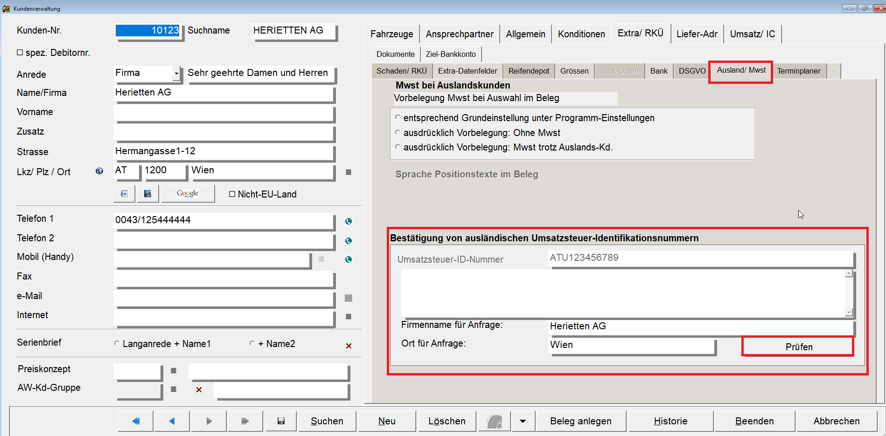Switch to the Reifendepot sub-tab
This screenshot has width=886, height=436.
(x=529, y=71)
